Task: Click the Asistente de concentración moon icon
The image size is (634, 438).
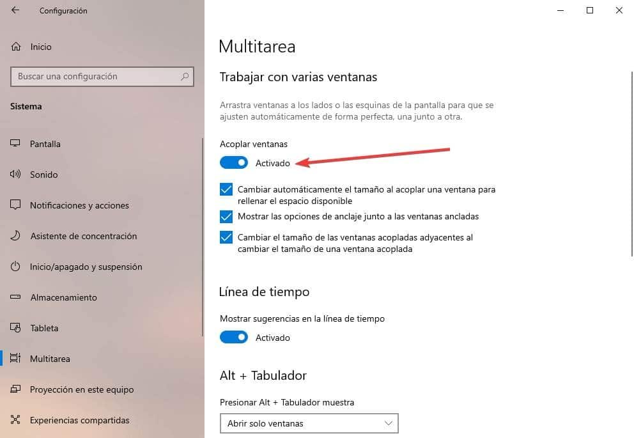Action: (x=15, y=236)
